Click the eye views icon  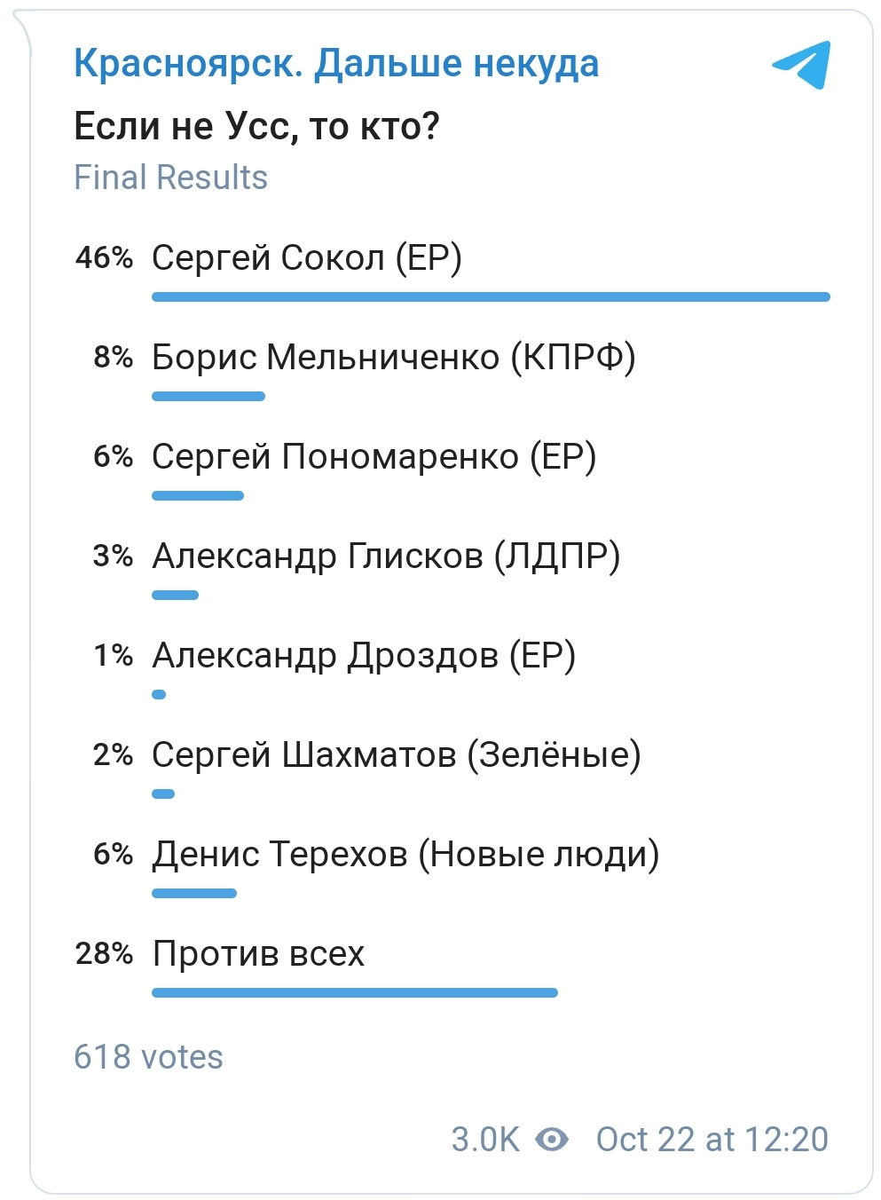tap(552, 1139)
